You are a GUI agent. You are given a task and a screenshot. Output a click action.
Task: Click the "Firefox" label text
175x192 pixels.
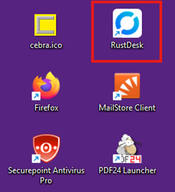[x=46, y=108]
